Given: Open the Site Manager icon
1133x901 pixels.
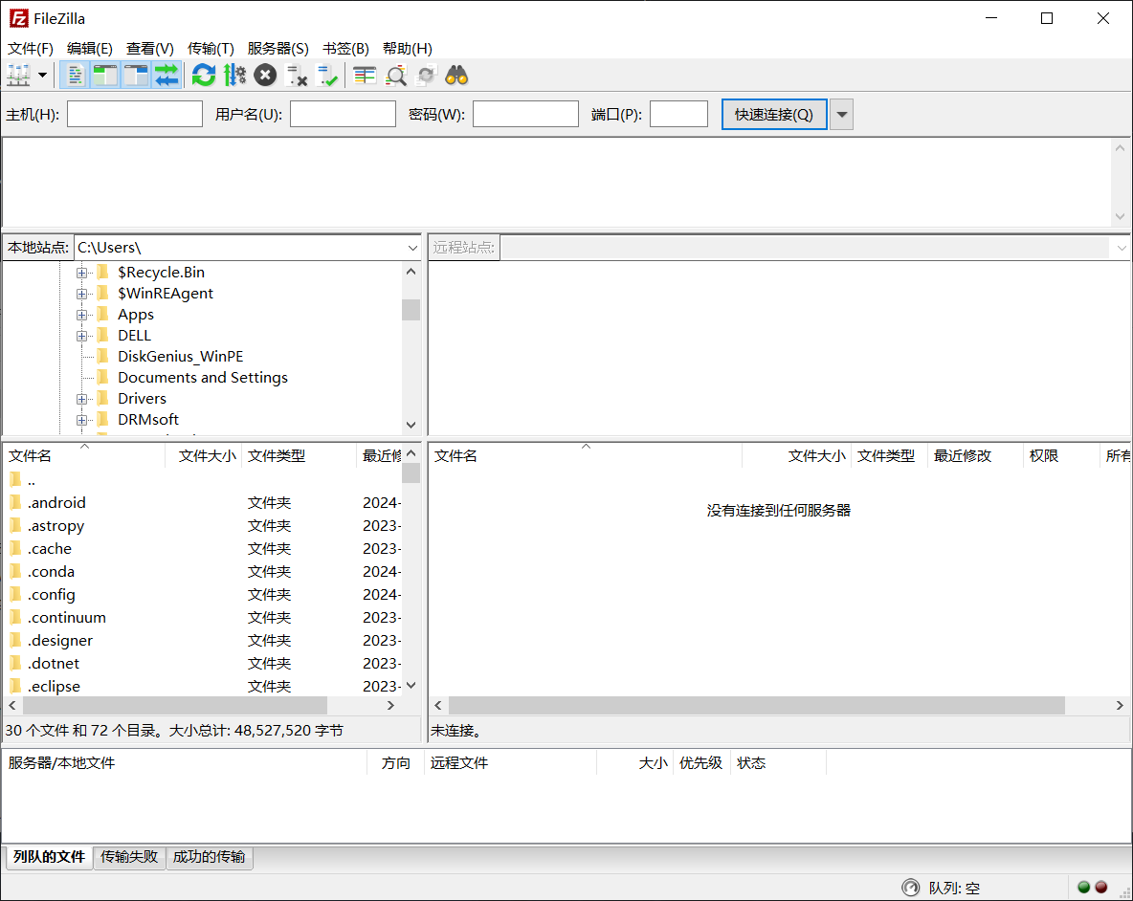Looking at the screenshot, I should [18, 75].
